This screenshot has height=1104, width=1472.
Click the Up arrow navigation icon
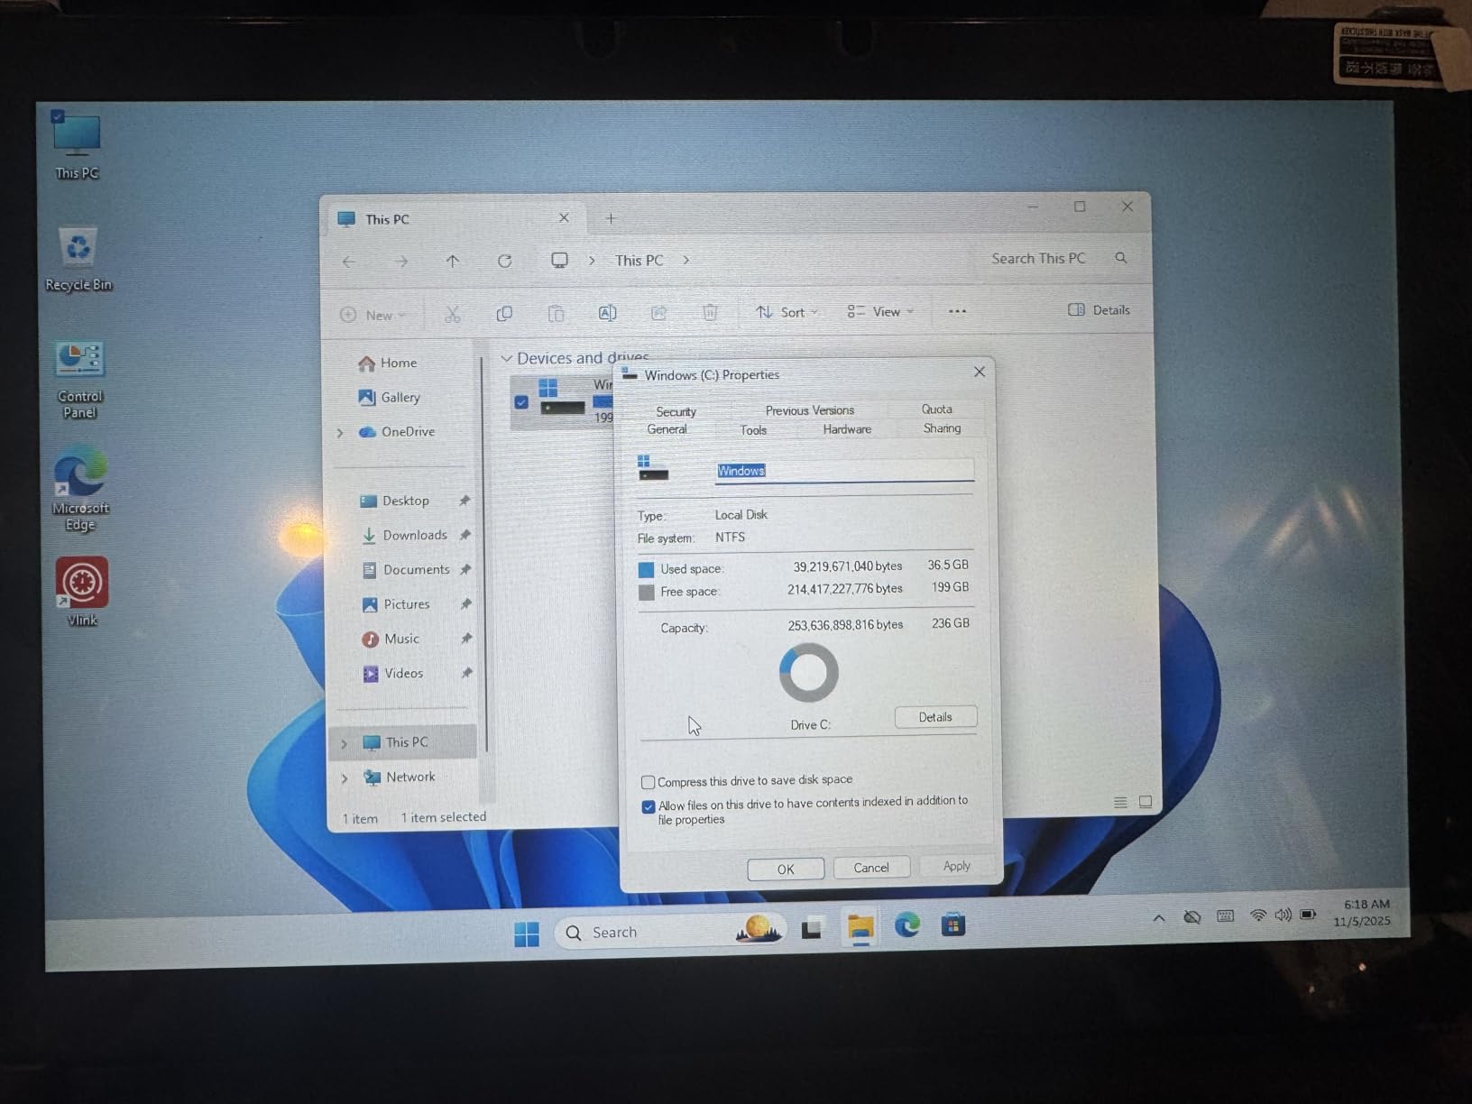(x=453, y=261)
